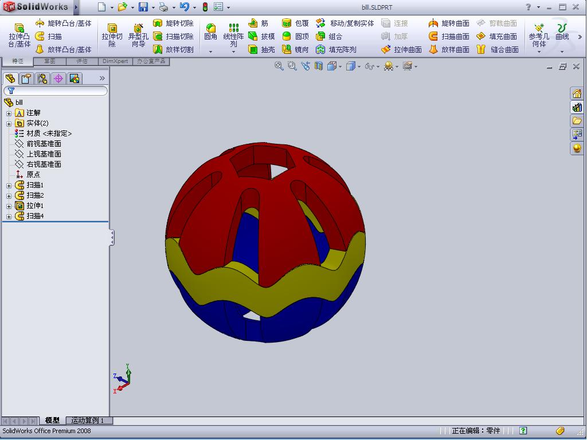Open the Hole Wizard (异型孔向导)

pyautogui.click(x=138, y=36)
